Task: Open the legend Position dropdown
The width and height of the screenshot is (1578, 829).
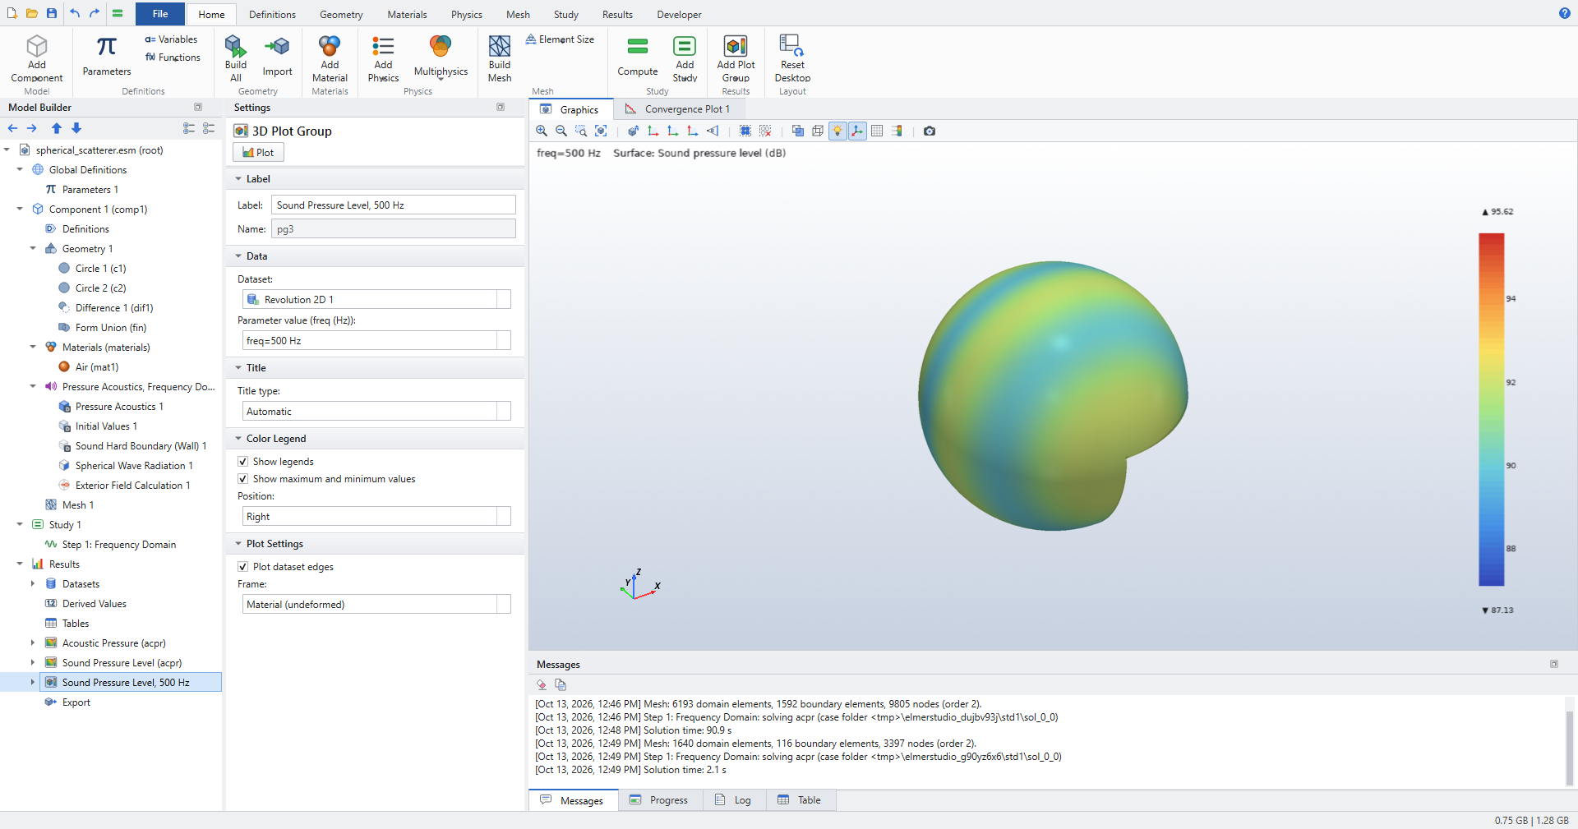Action: (x=376, y=517)
